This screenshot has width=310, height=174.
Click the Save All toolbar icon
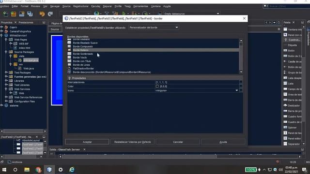30,14
